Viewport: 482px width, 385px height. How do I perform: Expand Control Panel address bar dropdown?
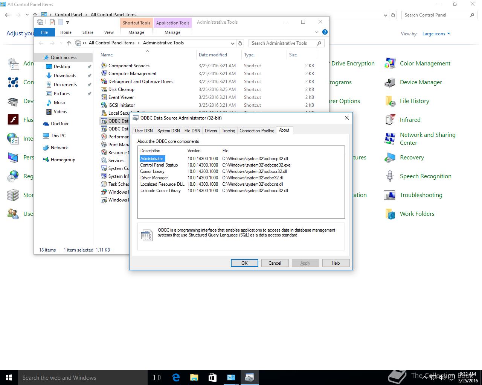385,15
